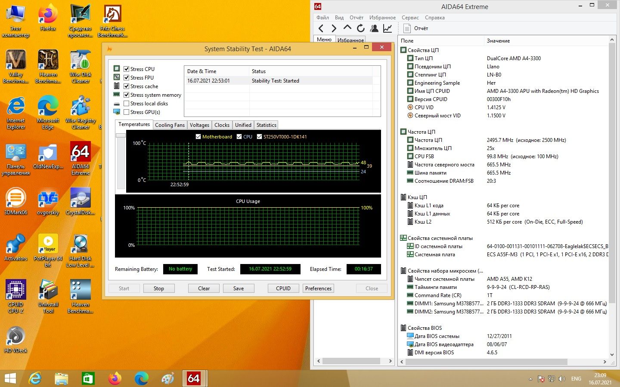Open AIDA64 Extreme desktop icon
Viewport: 620px width, 387px height.
81,158
